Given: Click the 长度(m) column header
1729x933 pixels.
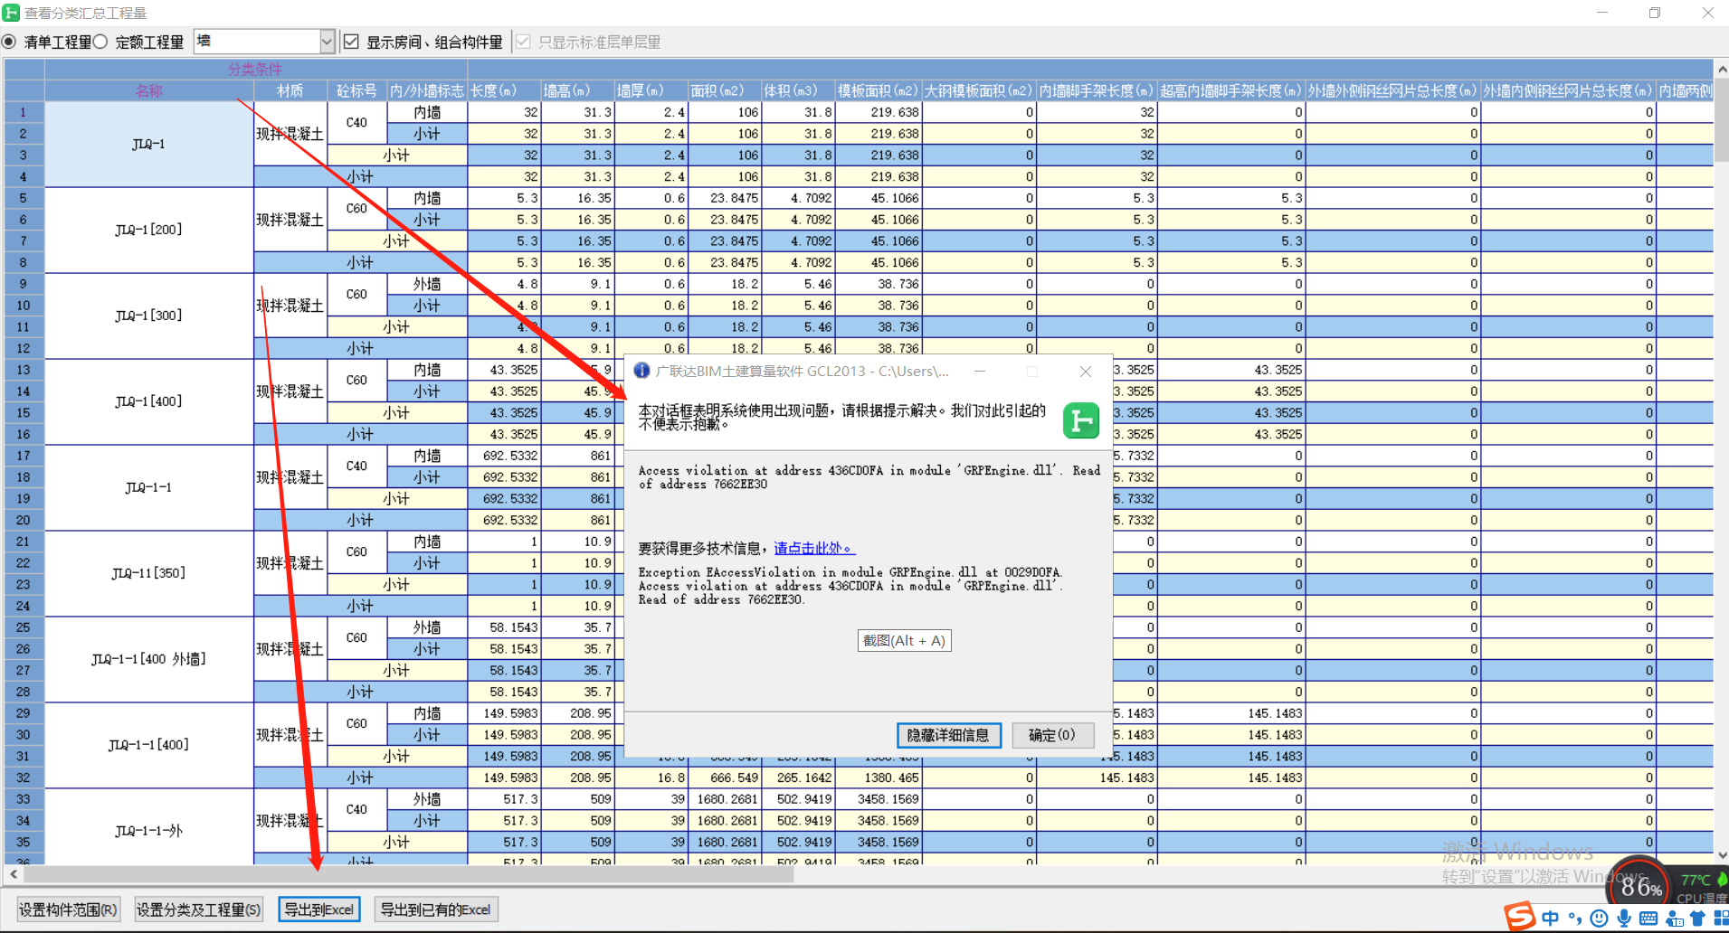Looking at the screenshot, I should click(504, 90).
